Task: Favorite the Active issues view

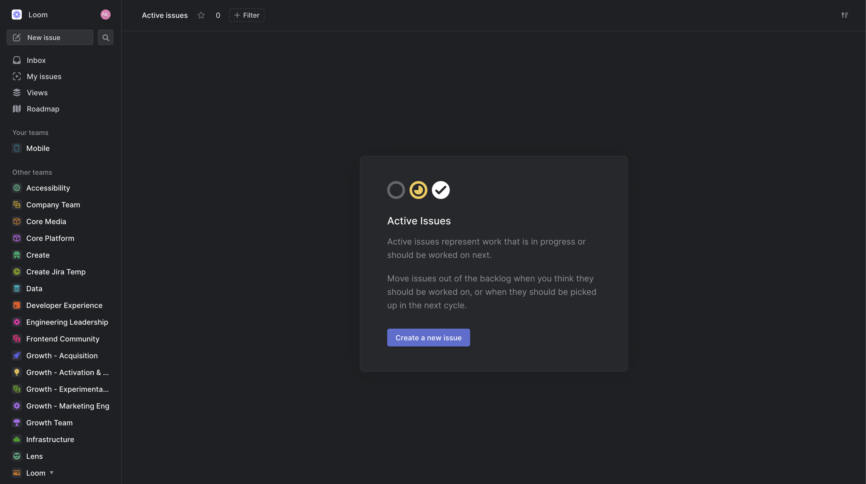Action: coord(201,15)
